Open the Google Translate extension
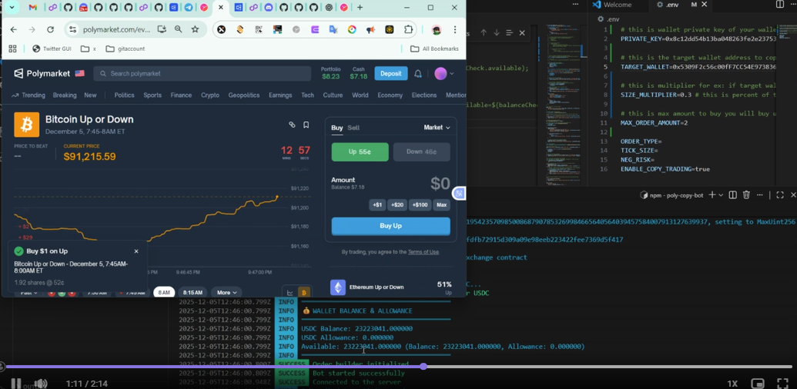Viewport: 797px width, 389px height. tap(333, 29)
